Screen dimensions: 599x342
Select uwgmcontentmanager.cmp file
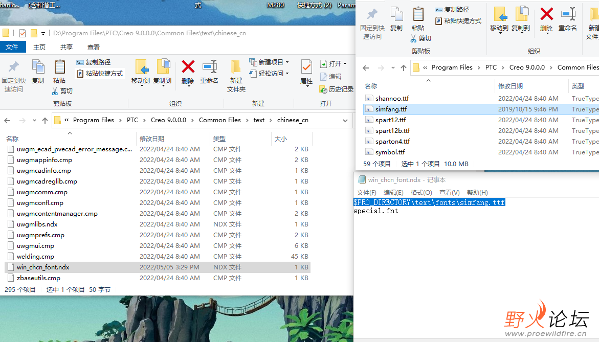coord(158,213)
